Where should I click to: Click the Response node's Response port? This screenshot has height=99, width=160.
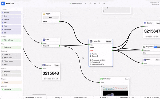pos(142,50)
